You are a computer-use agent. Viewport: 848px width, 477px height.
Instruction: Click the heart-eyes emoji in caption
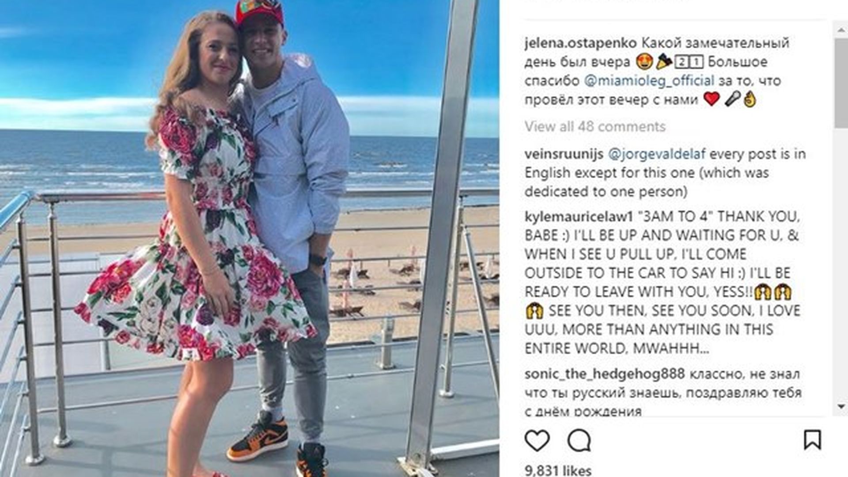[644, 62]
